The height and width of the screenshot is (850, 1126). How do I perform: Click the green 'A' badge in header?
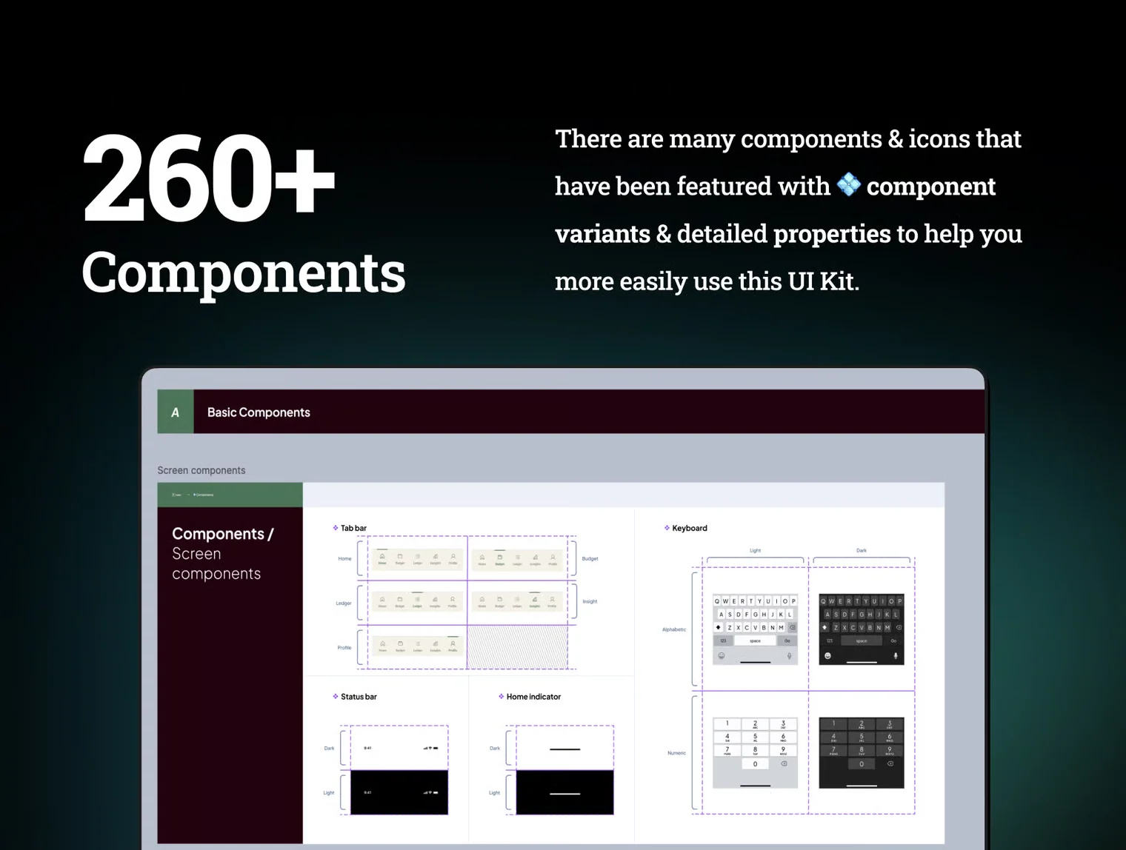point(176,412)
